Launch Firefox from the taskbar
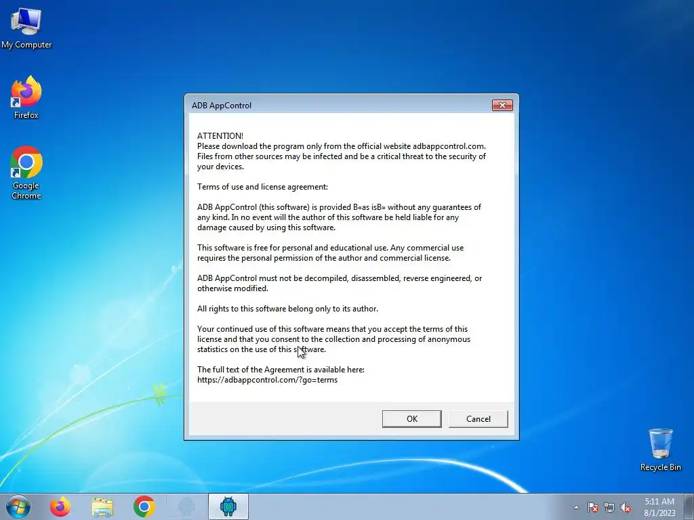This screenshot has width=694, height=520. click(x=60, y=506)
